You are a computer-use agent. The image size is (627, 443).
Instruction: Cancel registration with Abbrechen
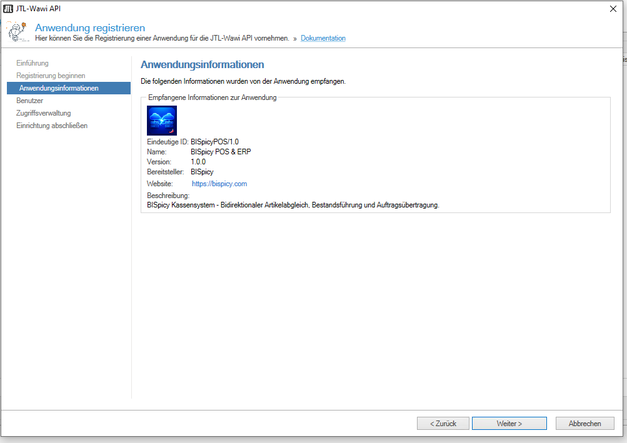584,424
